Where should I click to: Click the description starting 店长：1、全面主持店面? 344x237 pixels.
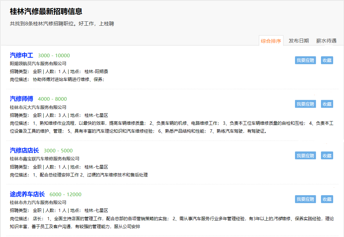pyautogui.click(x=172, y=223)
